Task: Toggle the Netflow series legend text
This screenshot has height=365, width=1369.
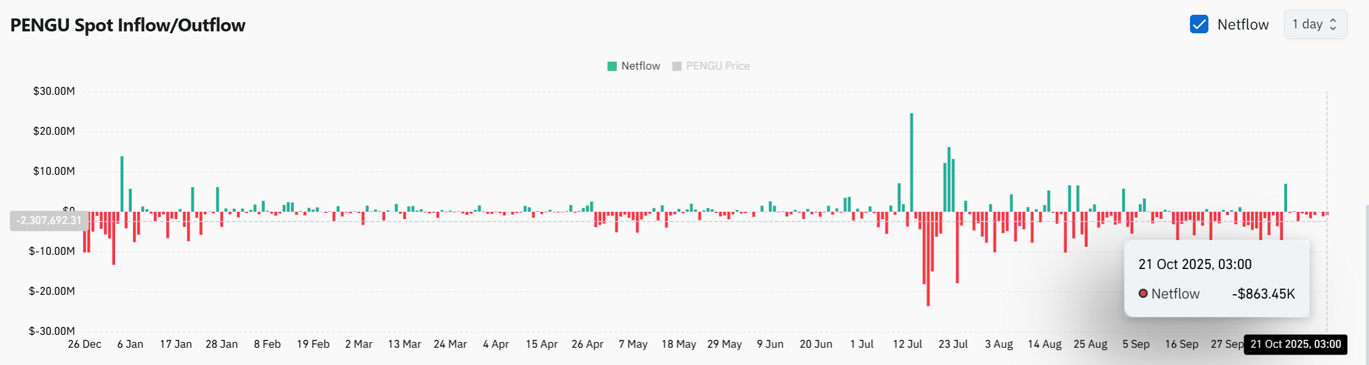Action: [640, 66]
